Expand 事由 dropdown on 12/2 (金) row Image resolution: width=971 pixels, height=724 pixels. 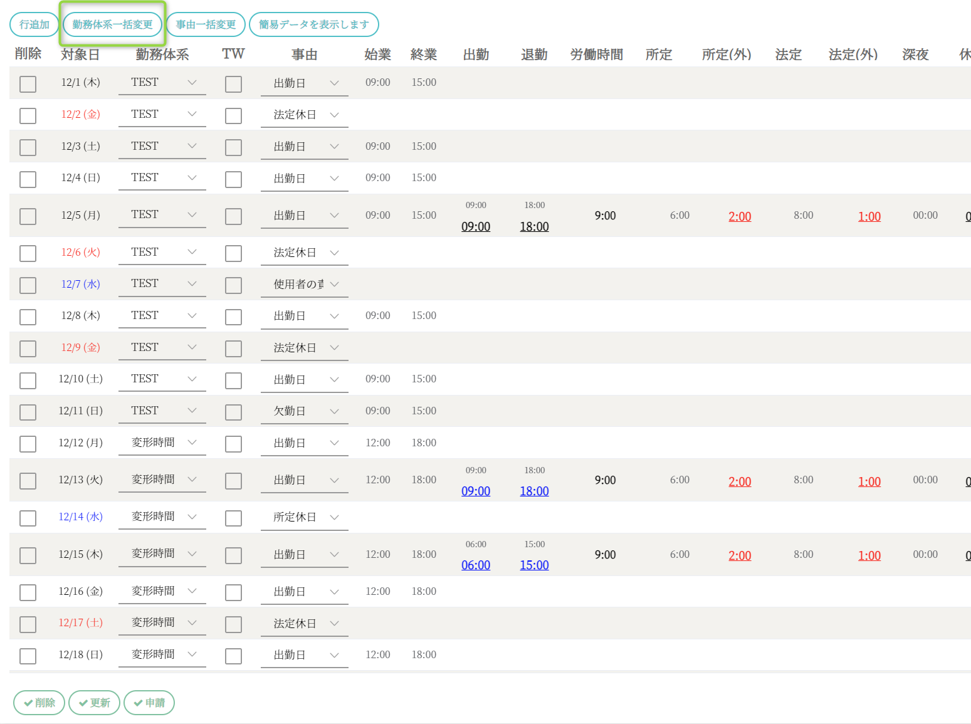pos(305,115)
